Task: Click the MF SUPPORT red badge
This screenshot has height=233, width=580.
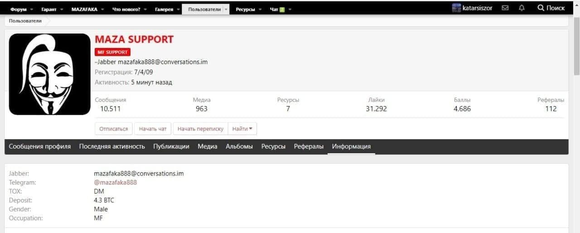Action: 112,52
